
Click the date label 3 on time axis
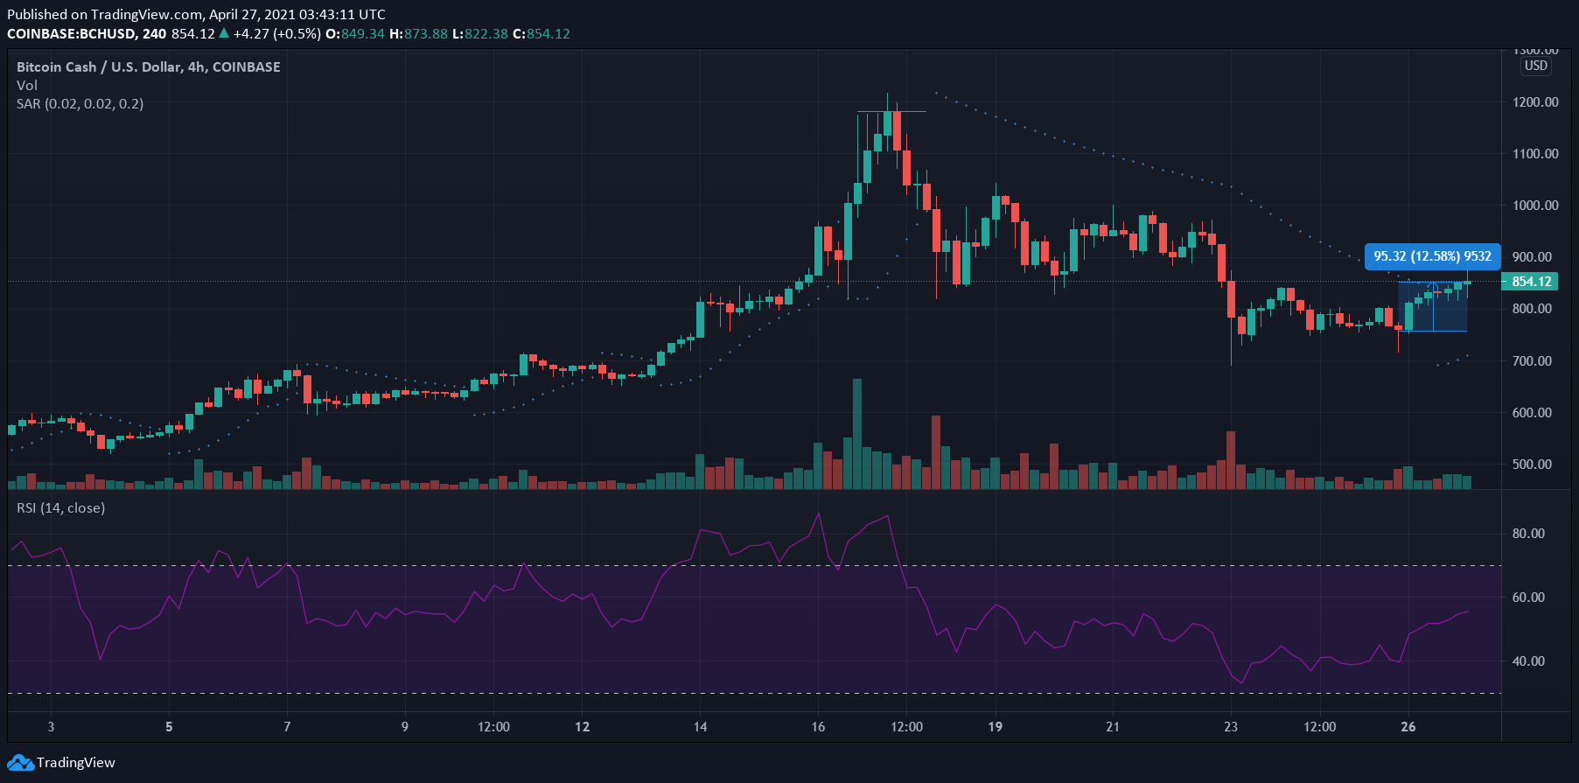[51, 727]
